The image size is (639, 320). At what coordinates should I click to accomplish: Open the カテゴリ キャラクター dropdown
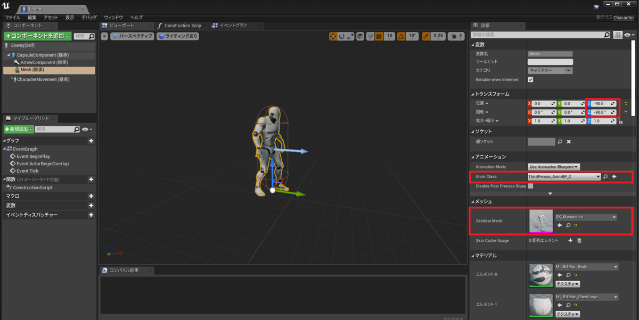point(550,70)
